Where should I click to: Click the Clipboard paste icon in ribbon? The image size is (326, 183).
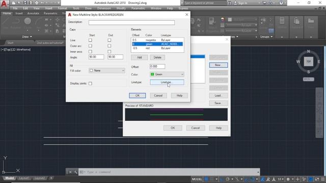pyautogui.click(x=296, y=21)
